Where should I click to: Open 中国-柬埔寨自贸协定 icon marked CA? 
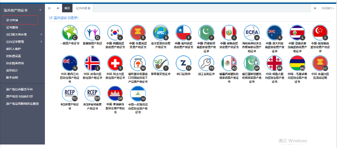(115, 93)
